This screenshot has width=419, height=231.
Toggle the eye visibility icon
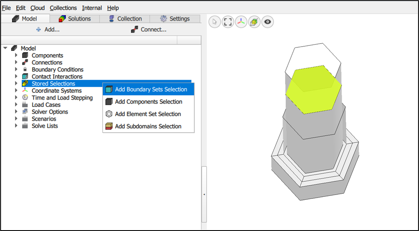pos(268,22)
